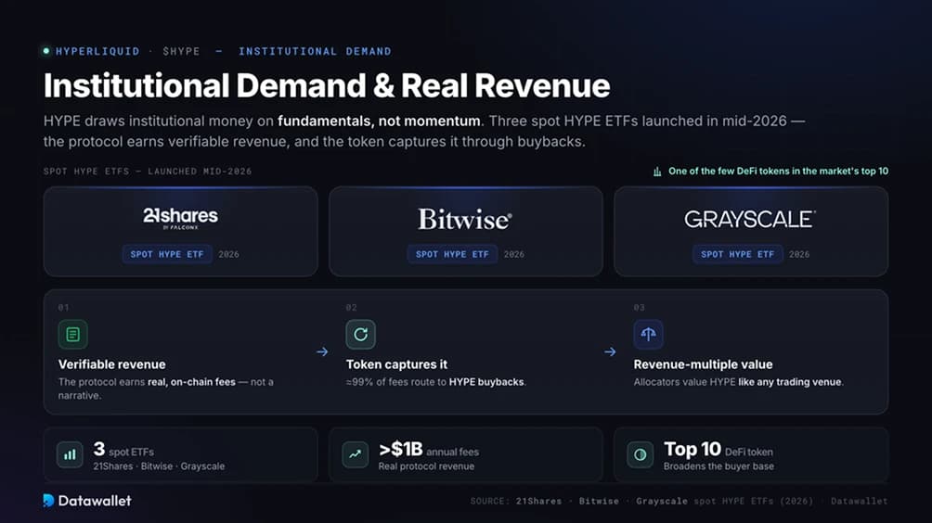Image resolution: width=932 pixels, height=523 pixels.
Task: Click 'like any trading venue' bold text
Action: (790, 382)
